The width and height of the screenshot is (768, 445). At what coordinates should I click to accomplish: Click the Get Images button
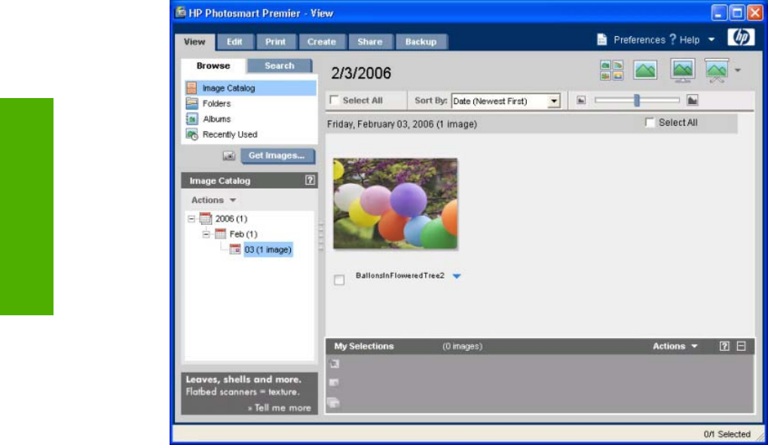click(x=277, y=156)
